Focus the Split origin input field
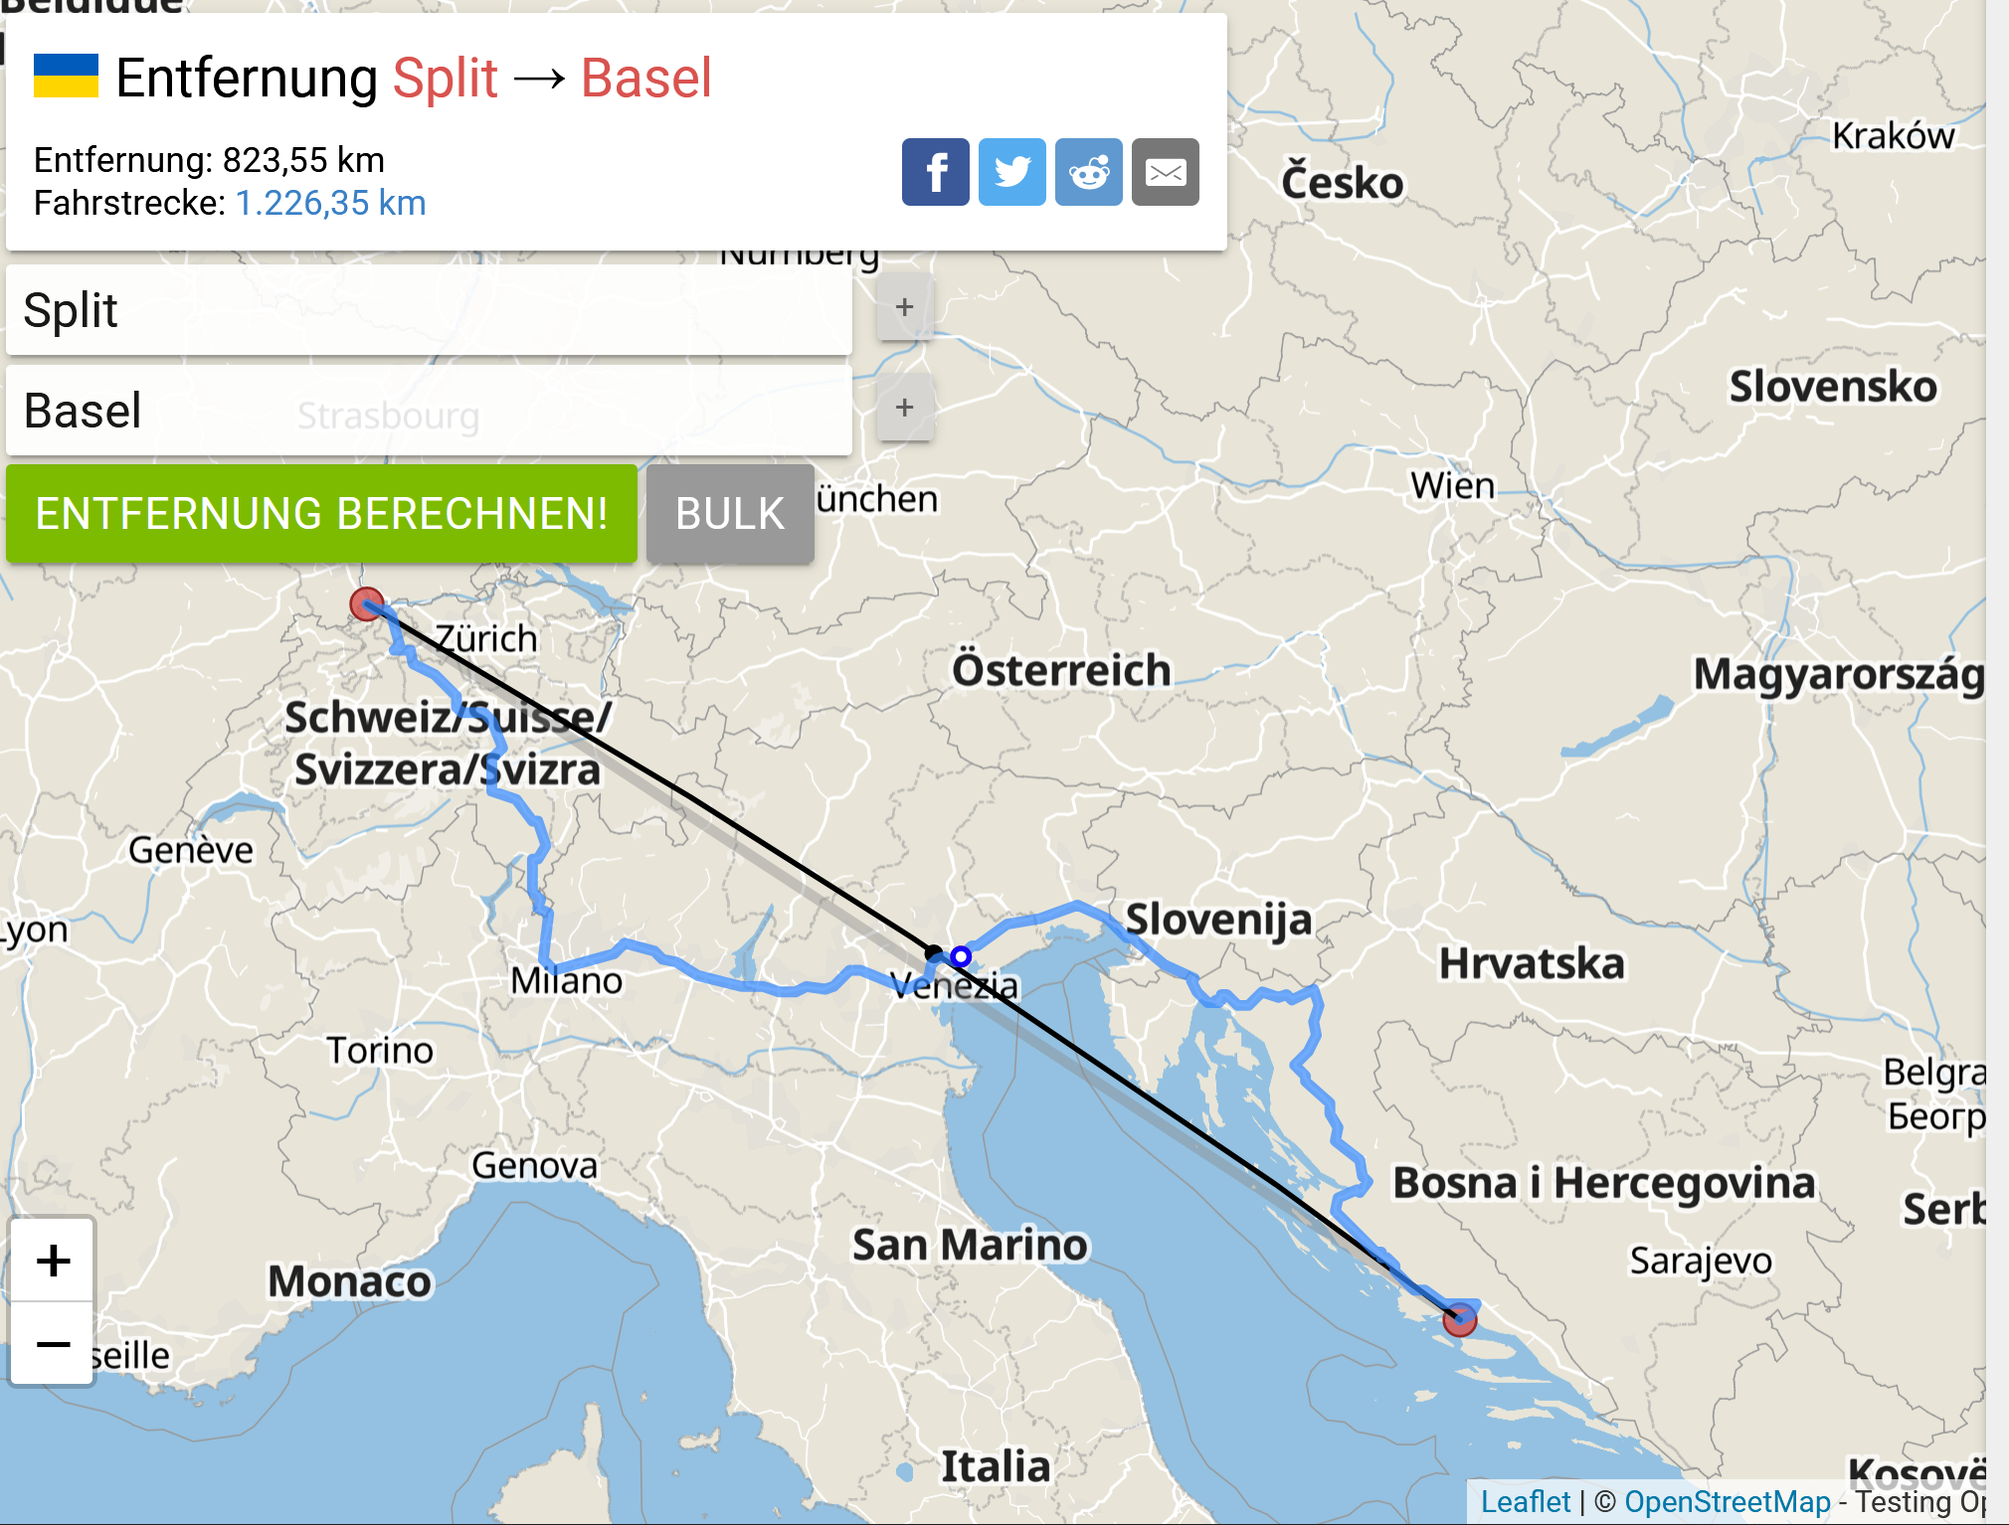This screenshot has width=2009, height=1525. point(429,309)
